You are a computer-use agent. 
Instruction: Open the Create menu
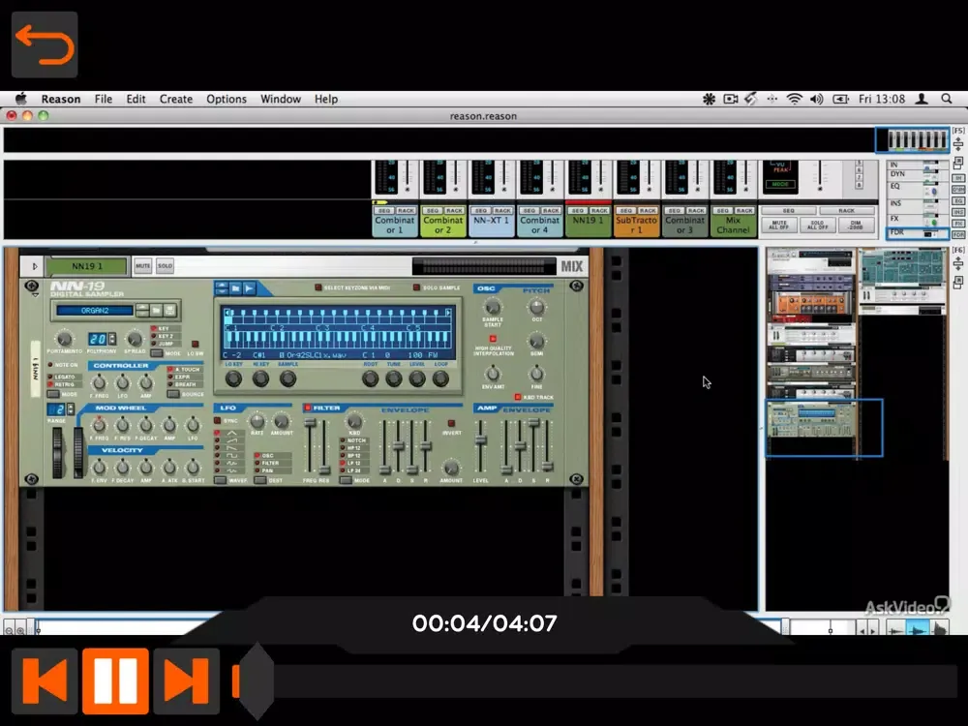click(176, 99)
